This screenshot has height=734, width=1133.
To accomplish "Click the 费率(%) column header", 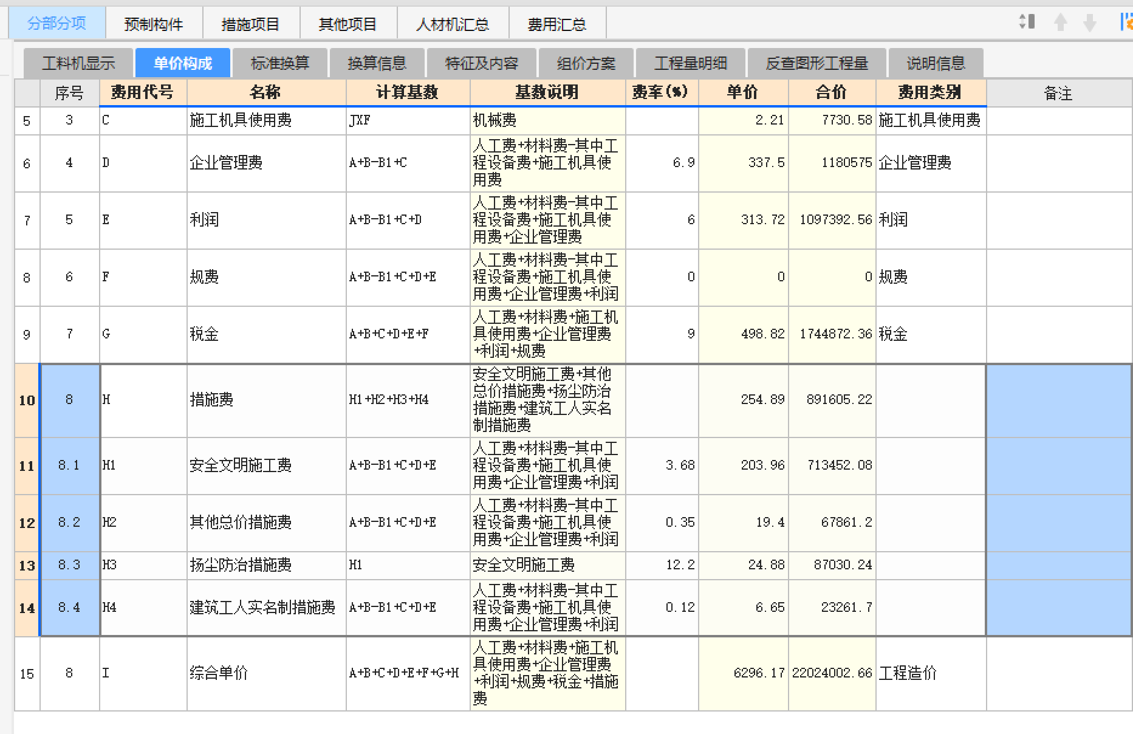I will tap(662, 92).
